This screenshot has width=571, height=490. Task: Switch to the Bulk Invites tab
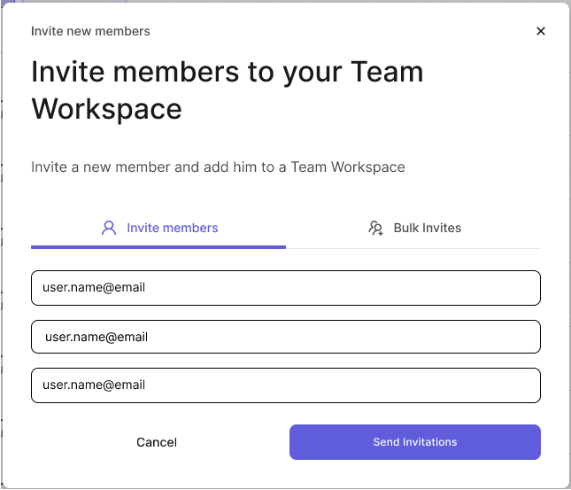427,228
